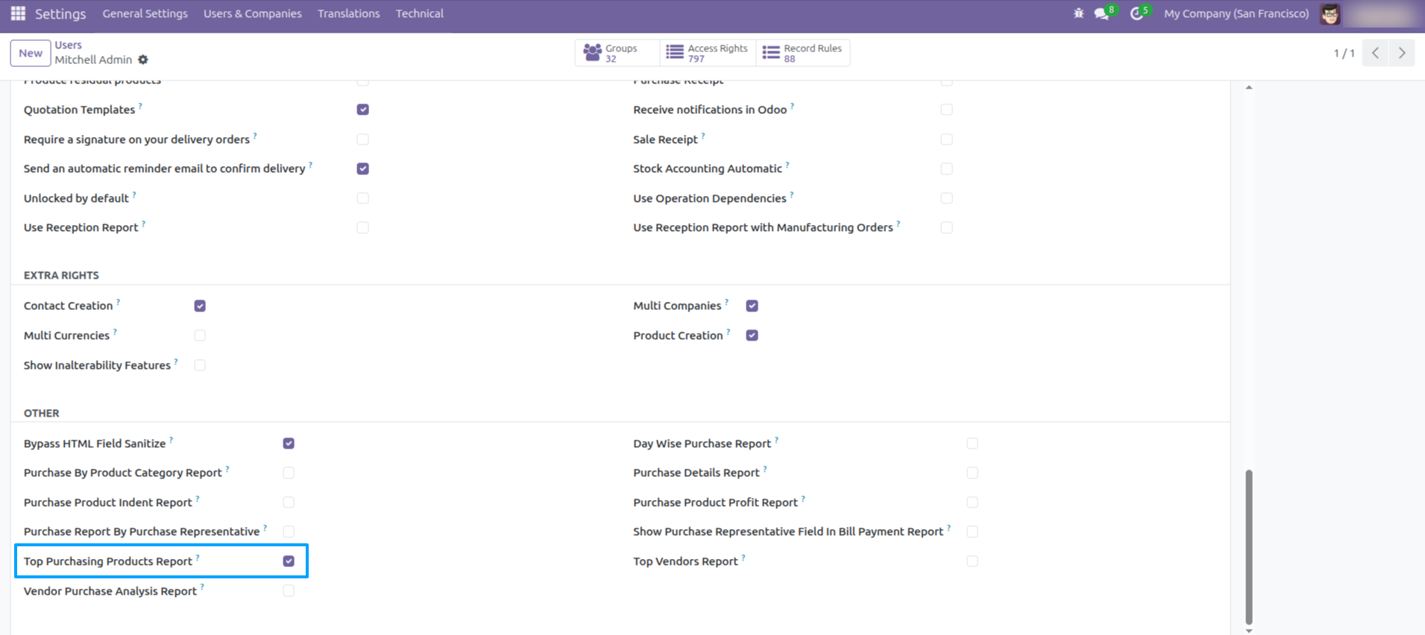This screenshot has height=635, width=1425.
Task: Uncheck Contact Creation checkbox
Action: pos(200,306)
